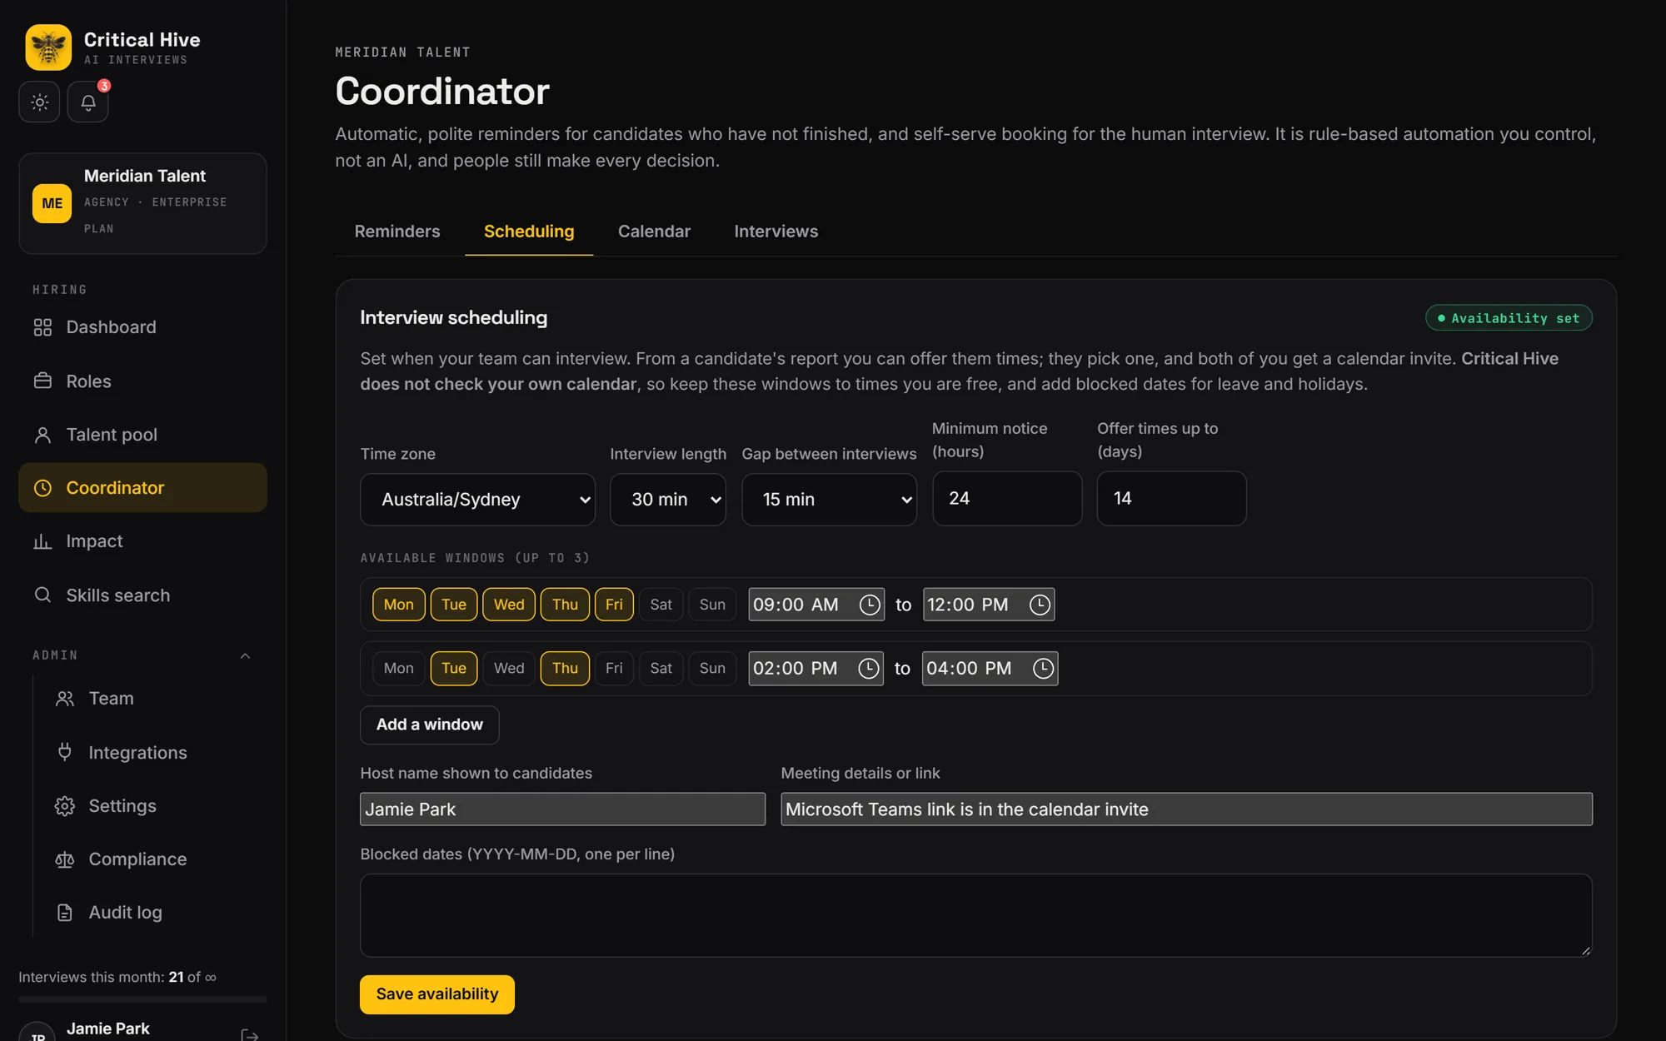Open time picker clock for 04:00 PM
The image size is (1666, 1041).
pos(1043,669)
